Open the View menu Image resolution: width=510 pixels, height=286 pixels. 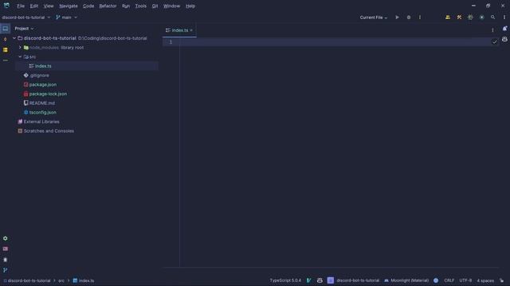(x=49, y=6)
